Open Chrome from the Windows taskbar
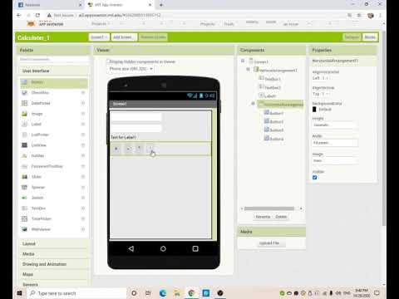 191,293
